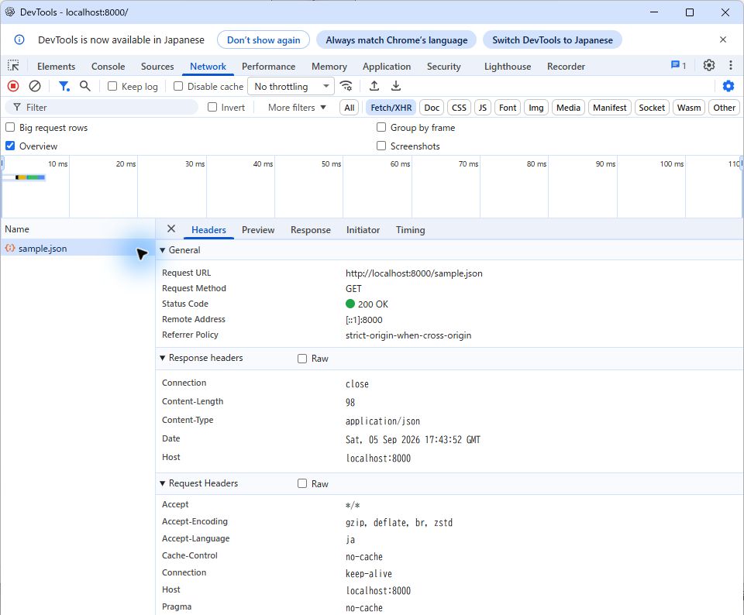The image size is (744, 615).
Task: Select the Headers details tab
Action: 208,230
